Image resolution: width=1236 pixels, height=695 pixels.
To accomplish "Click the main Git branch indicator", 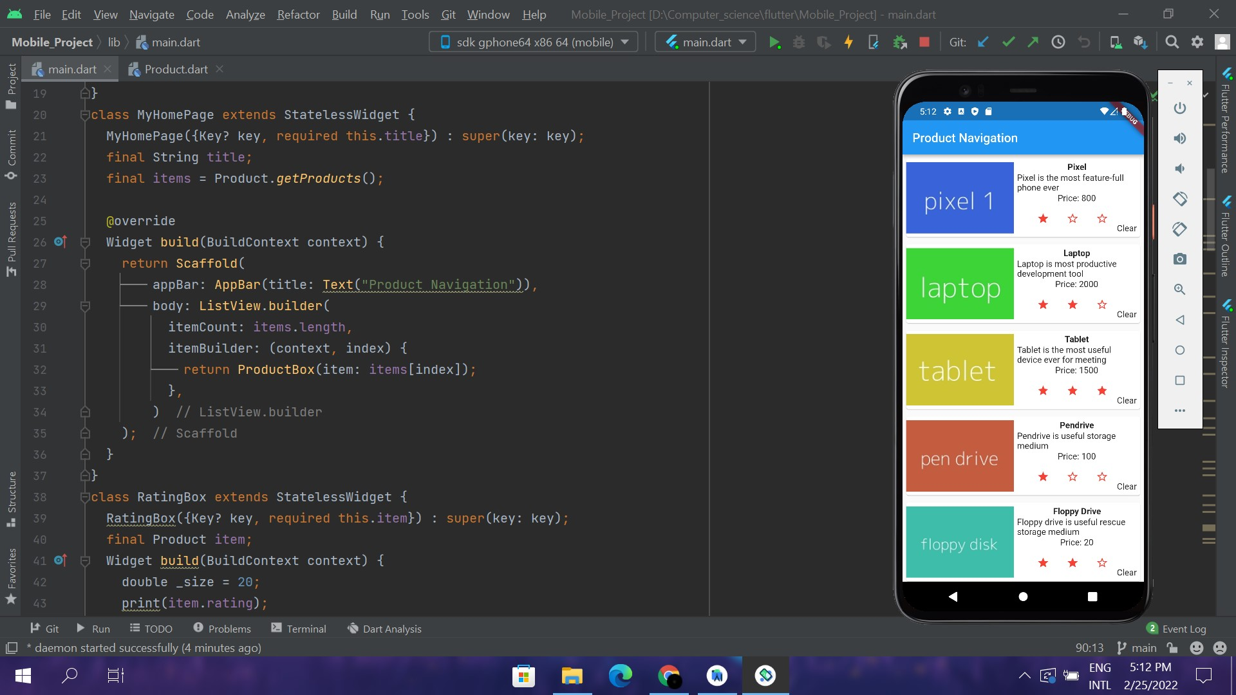I will coord(1137,648).
